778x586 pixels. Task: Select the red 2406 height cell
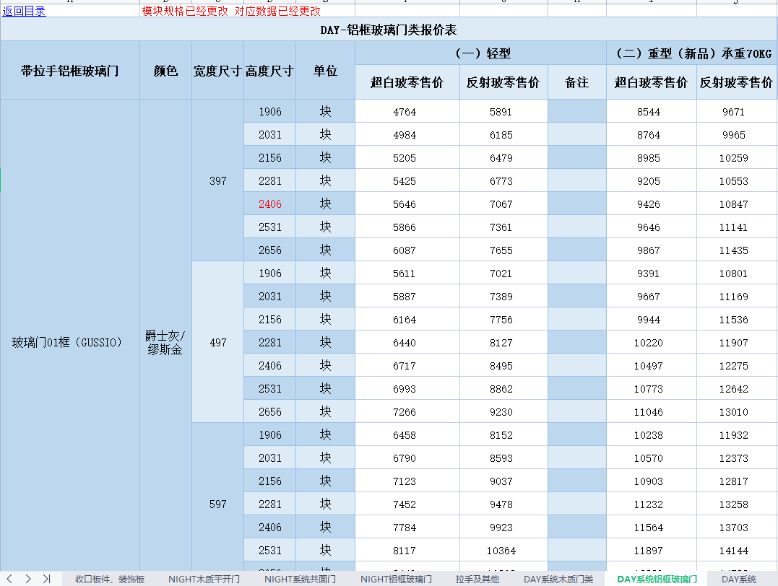270,204
